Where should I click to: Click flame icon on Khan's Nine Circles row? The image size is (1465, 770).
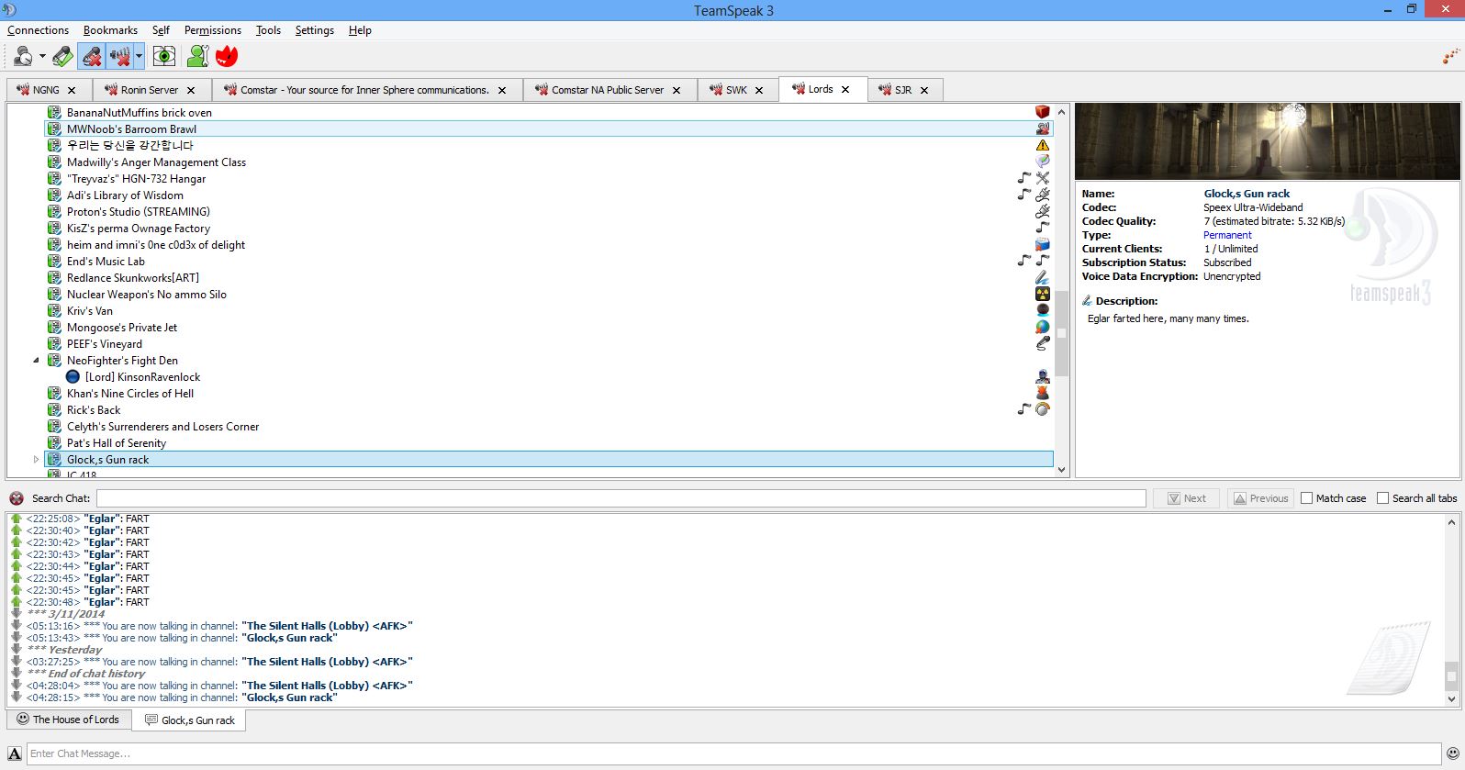1042,393
